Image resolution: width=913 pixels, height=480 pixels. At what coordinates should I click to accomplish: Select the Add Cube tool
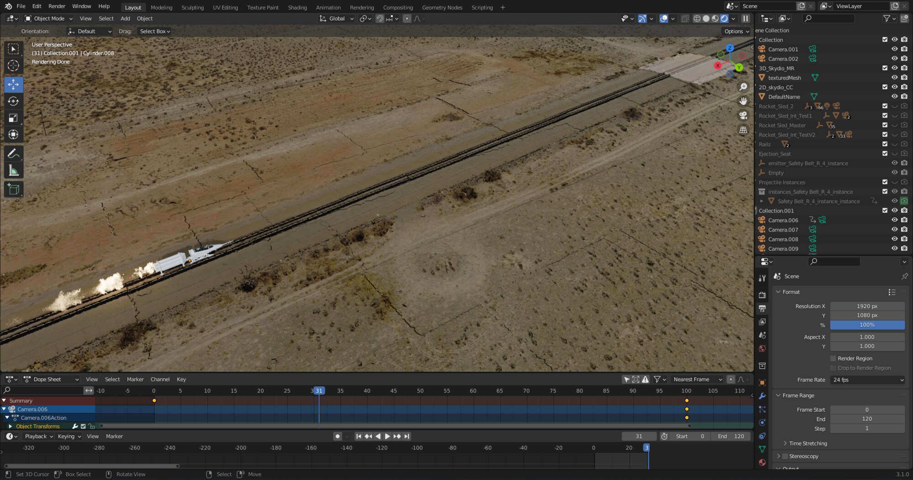pos(13,189)
